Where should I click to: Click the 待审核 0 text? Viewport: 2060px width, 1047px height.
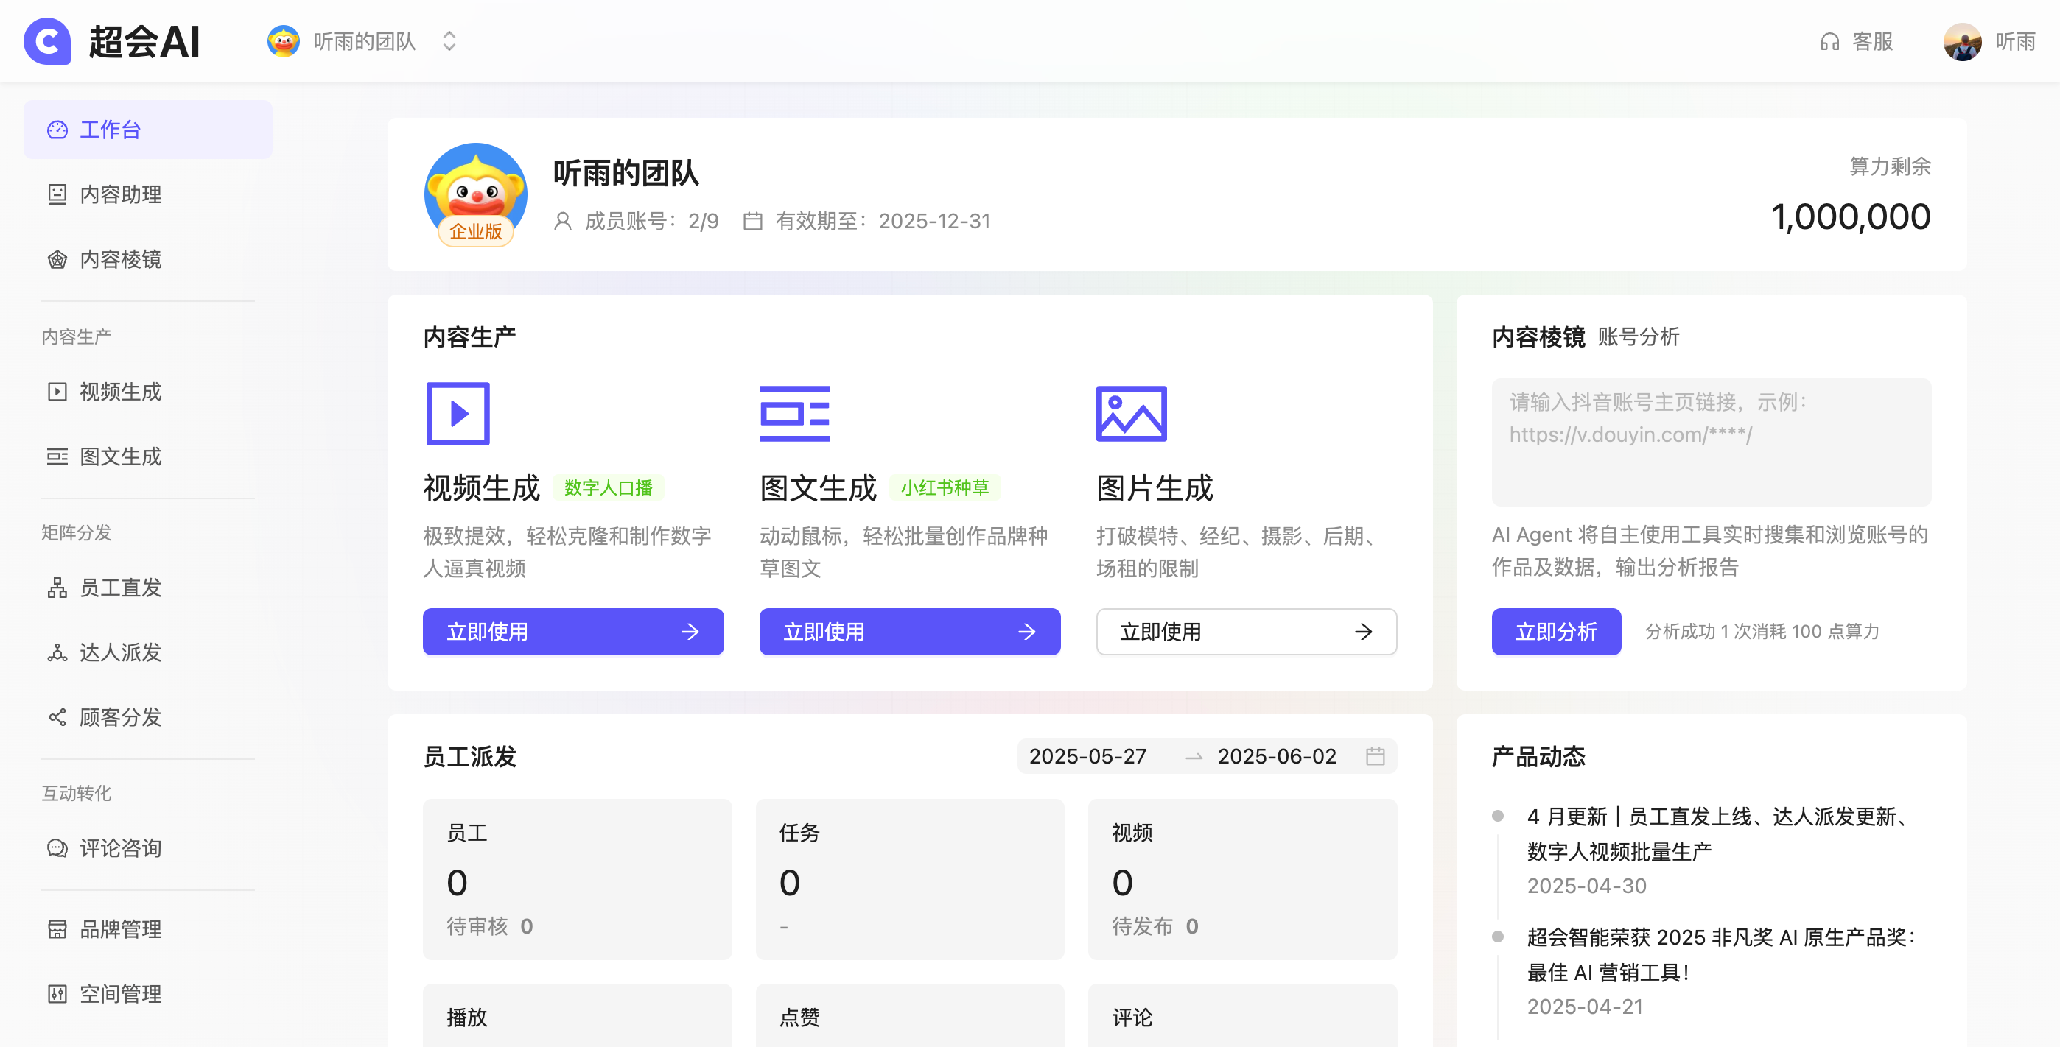(489, 926)
